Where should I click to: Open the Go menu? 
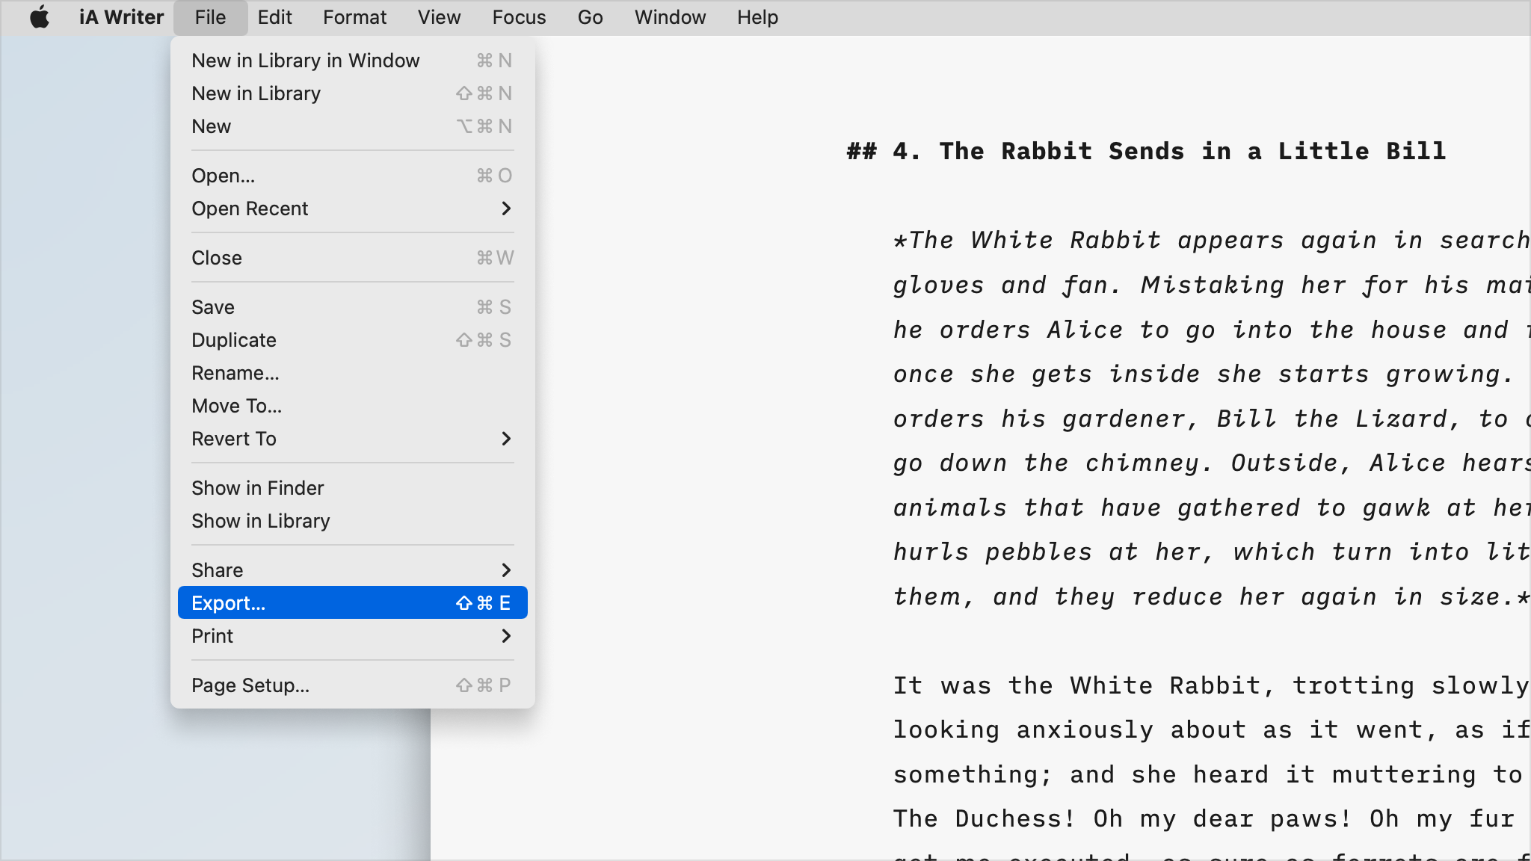(590, 17)
